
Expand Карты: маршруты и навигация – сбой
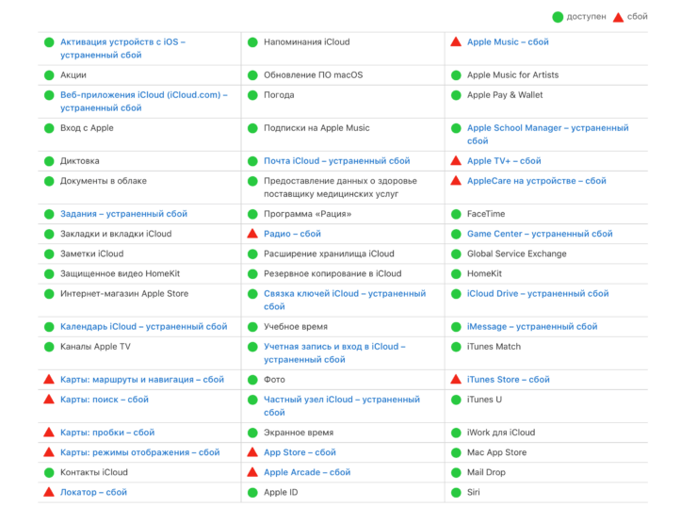point(142,380)
